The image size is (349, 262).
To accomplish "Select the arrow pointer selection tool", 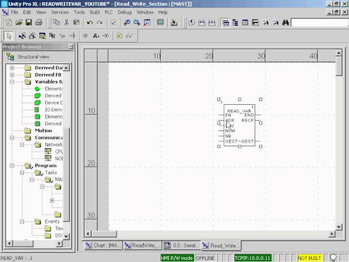I will pos(9,36).
